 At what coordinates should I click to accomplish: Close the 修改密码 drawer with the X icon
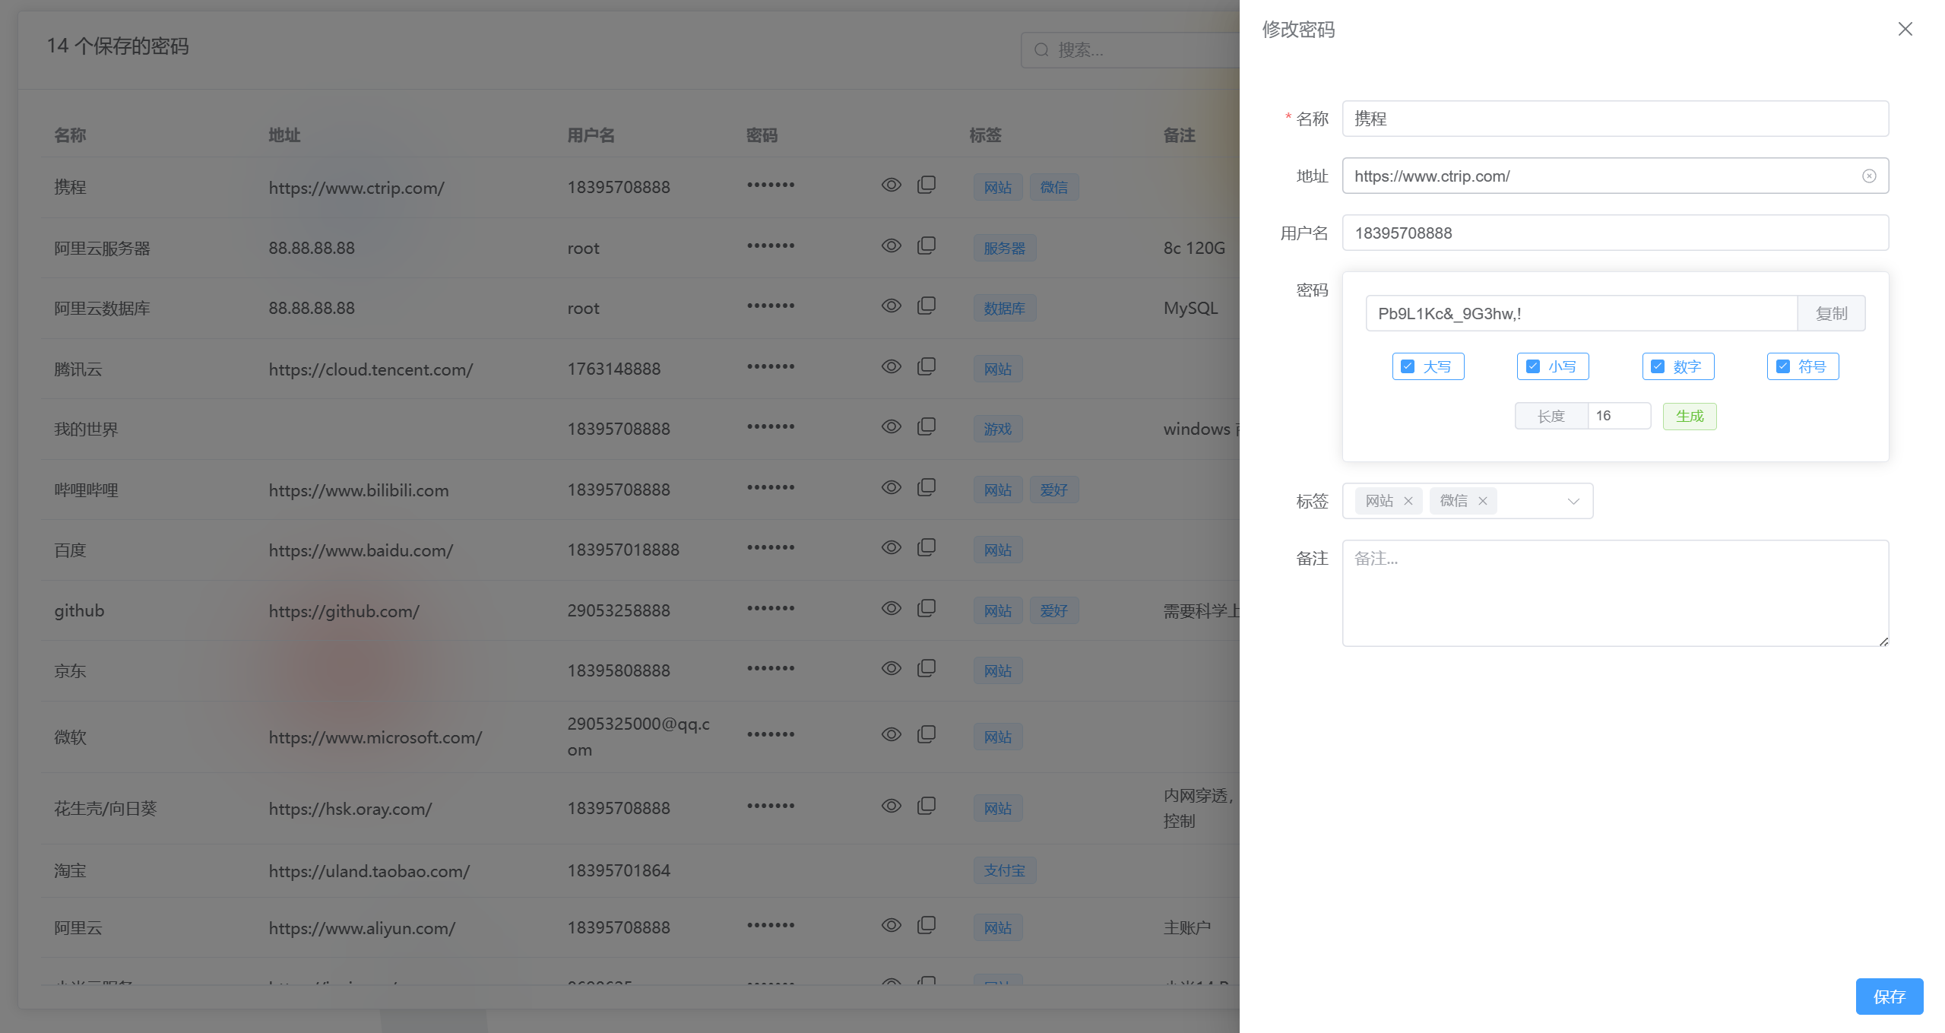(1905, 29)
